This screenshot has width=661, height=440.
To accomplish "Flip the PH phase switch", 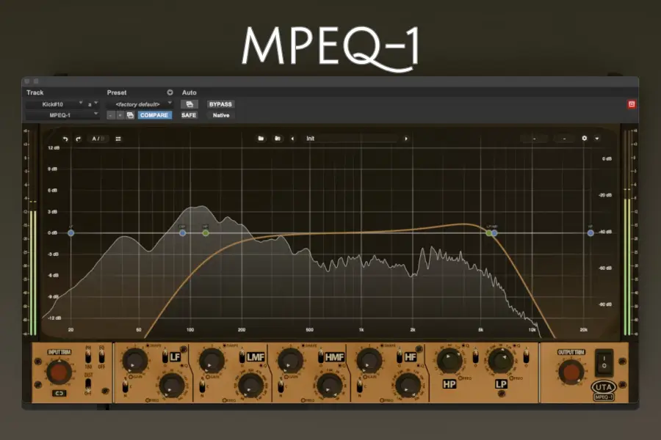I will 88,356.
